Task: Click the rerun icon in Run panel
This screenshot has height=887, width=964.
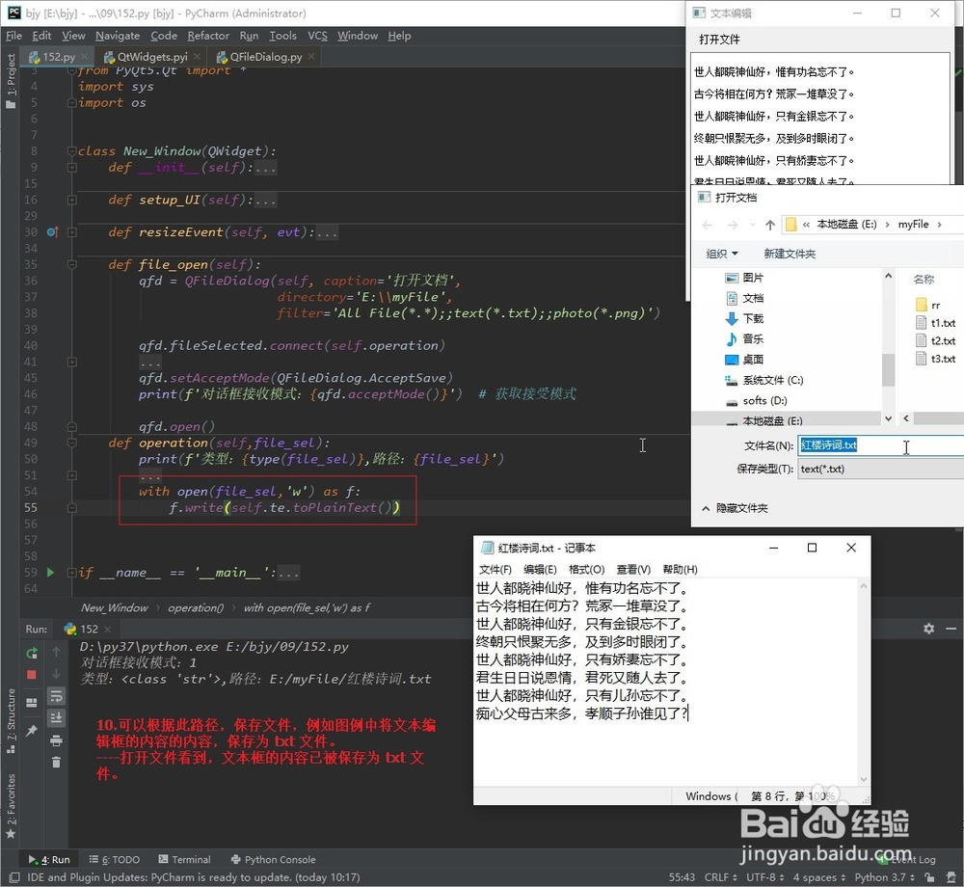Action: 32,653
